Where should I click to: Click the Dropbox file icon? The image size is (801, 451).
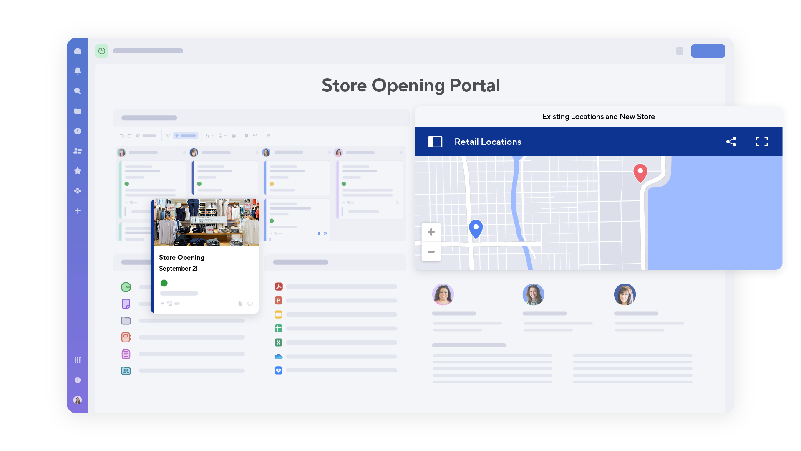pyautogui.click(x=279, y=370)
